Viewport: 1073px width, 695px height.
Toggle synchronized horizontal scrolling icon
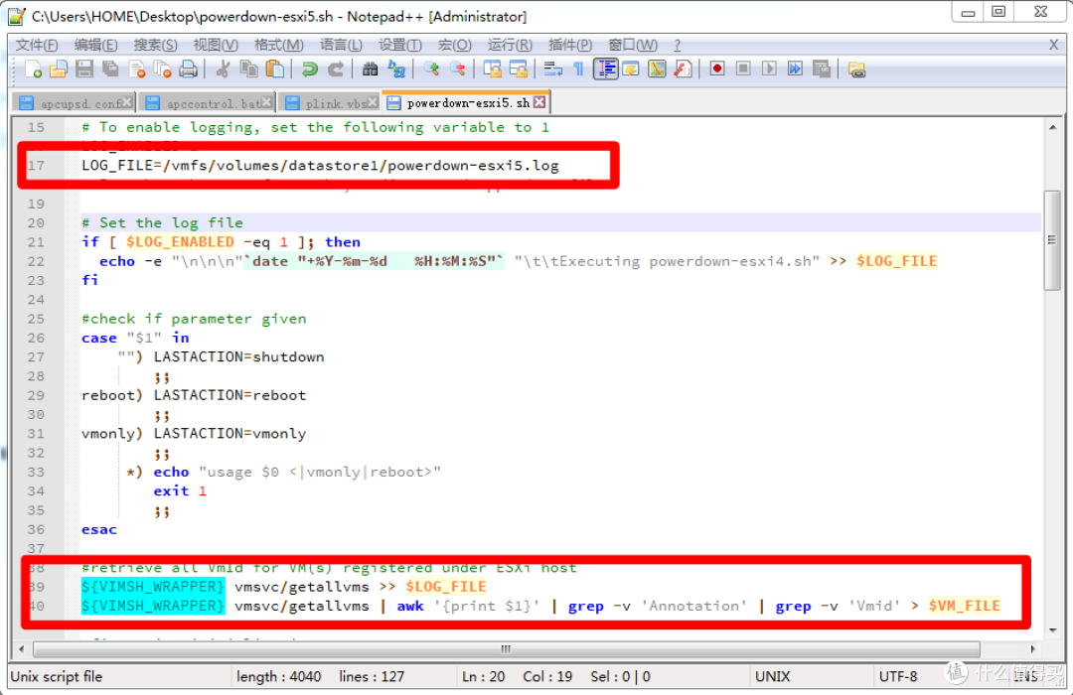pos(518,69)
